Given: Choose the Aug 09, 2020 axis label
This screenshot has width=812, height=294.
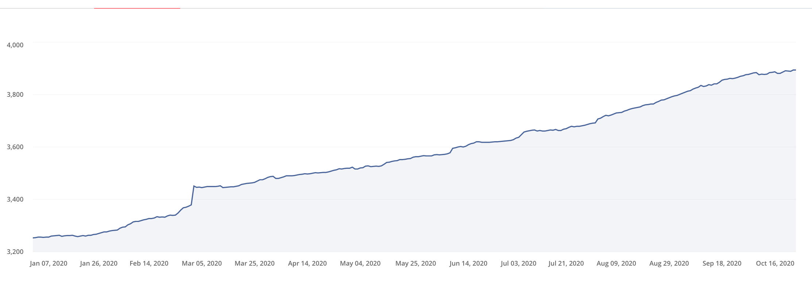Looking at the screenshot, I should 616,263.
